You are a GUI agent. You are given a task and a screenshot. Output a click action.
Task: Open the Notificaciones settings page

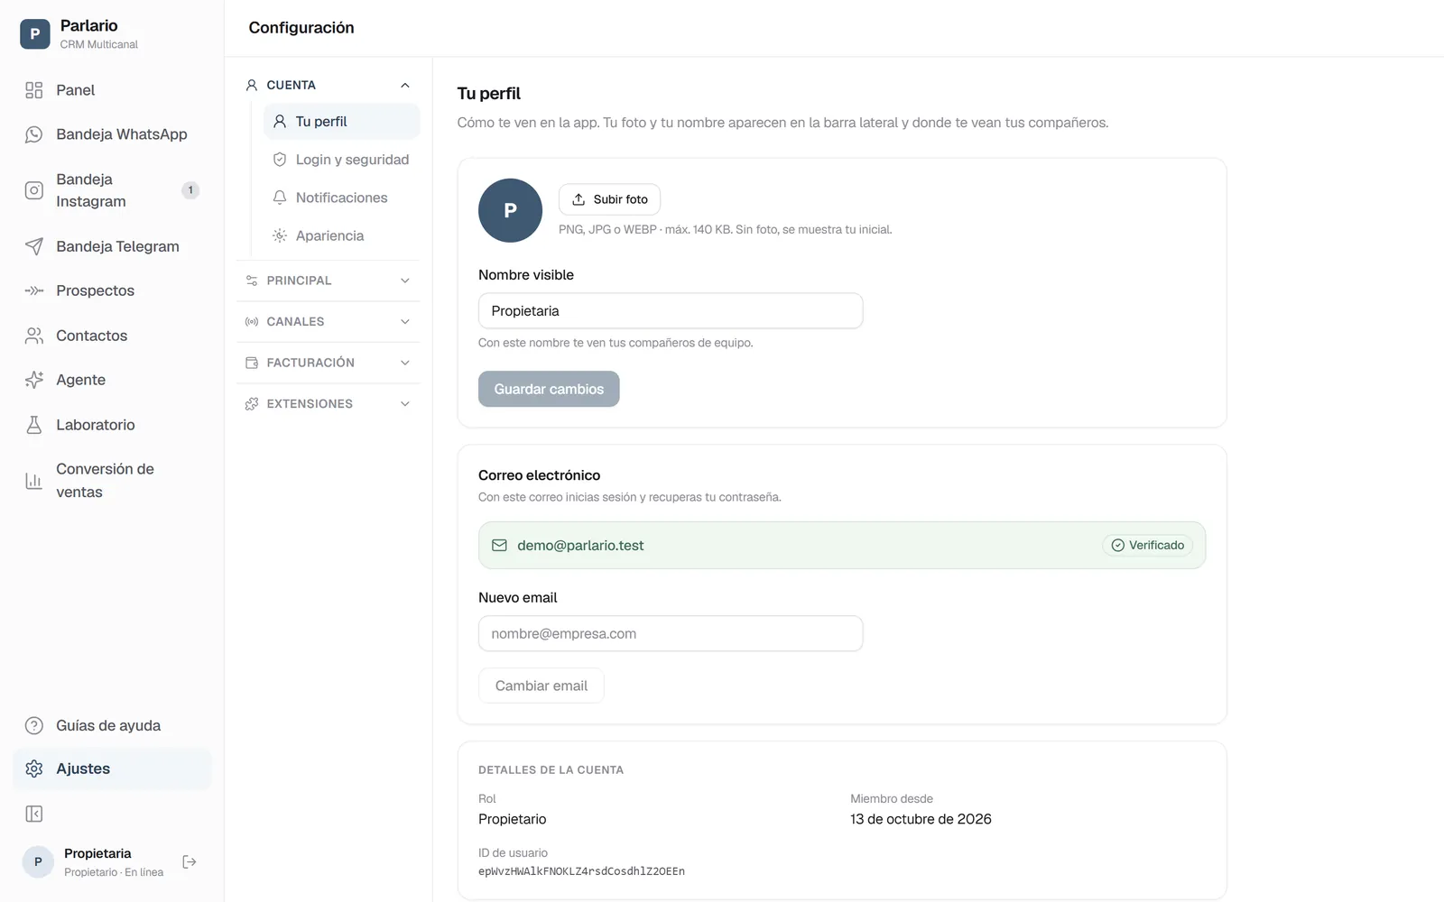click(x=342, y=198)
